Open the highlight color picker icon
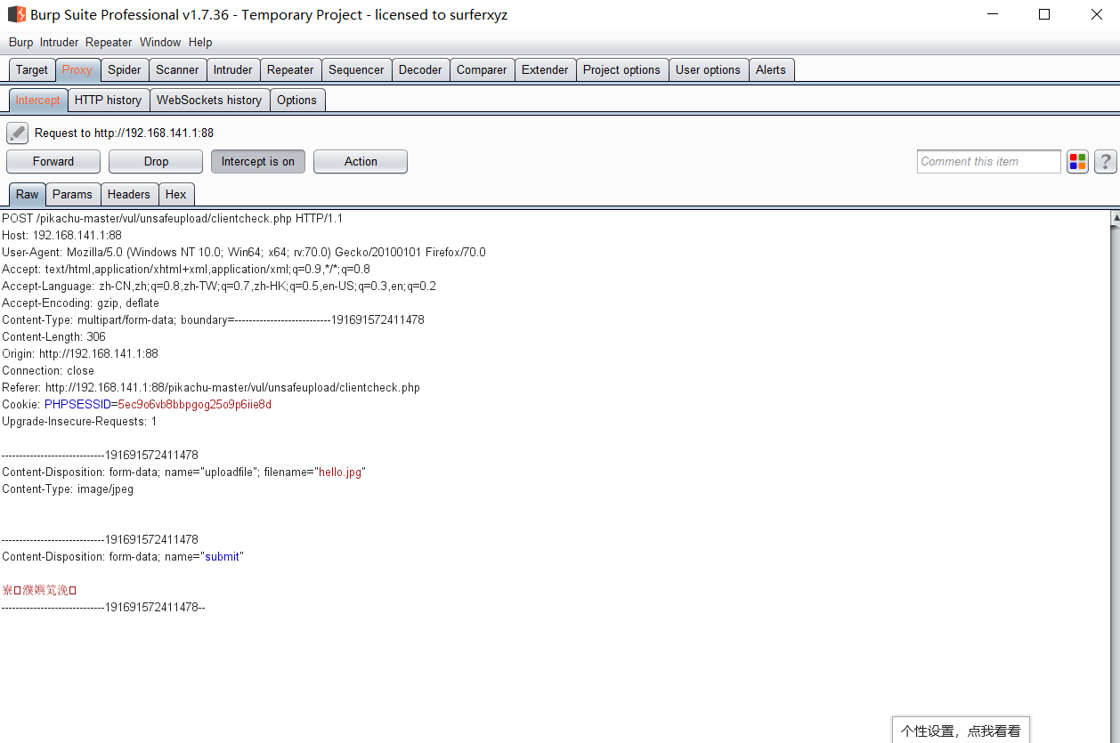1120x743 pixels. pos(1078,161)
